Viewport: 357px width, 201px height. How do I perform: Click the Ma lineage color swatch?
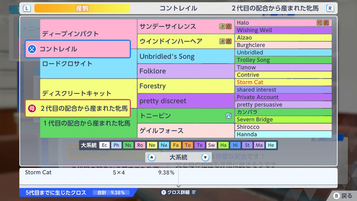pyautogui.click(x=259, y=145)
